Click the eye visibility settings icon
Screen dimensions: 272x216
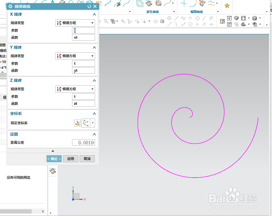[255, 24]
